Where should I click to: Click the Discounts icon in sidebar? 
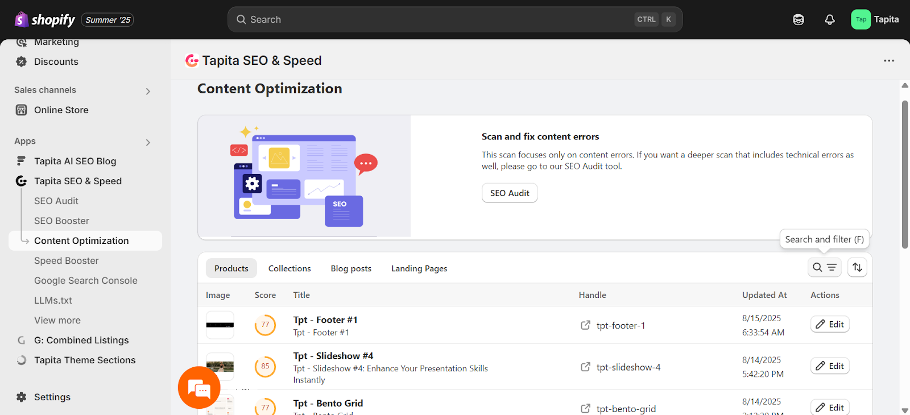(x=22, y=61)
